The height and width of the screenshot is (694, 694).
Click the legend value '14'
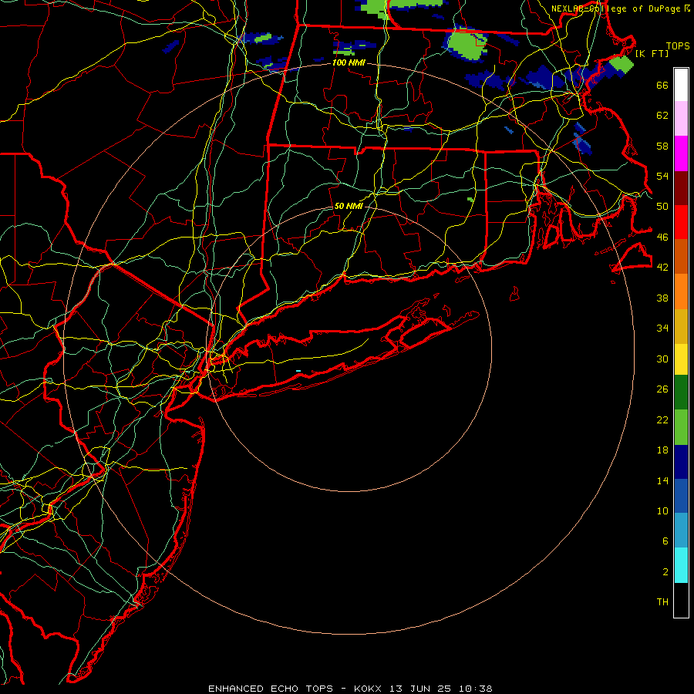coord(662,480)
